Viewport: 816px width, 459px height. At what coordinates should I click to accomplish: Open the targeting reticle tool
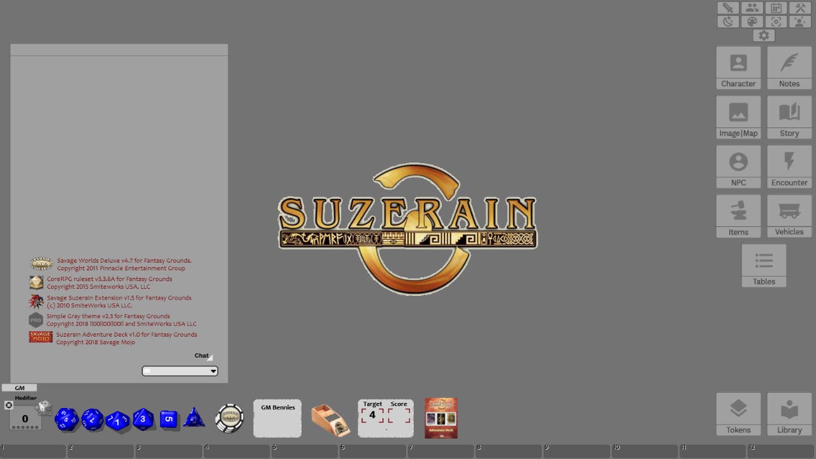pyautogui.click(x=776, y=21)
